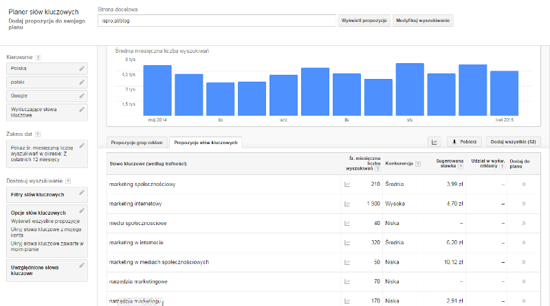Add marketing w mediach społecznościowych to plan

pyautogui.click(x=524, y=262)
